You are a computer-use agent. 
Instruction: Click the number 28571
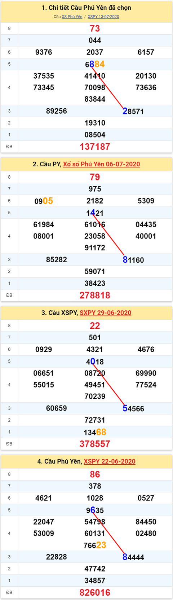coord(133,111)
